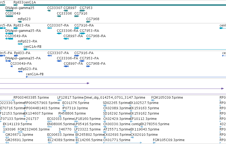Click the EP10112.3prime EST
Screen dimensions: 226x144
click(131, 121)
